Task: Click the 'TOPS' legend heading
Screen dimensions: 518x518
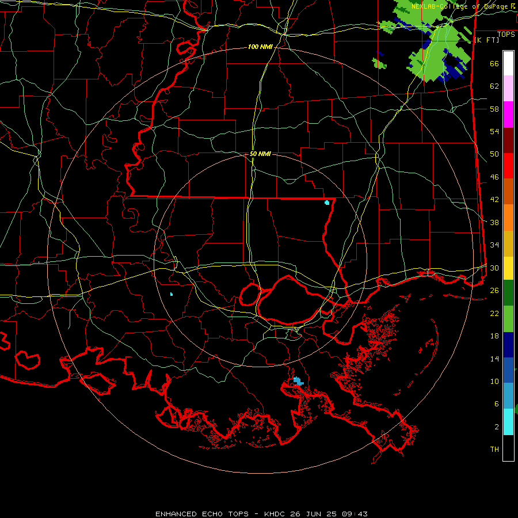Action: pos(506,35)
